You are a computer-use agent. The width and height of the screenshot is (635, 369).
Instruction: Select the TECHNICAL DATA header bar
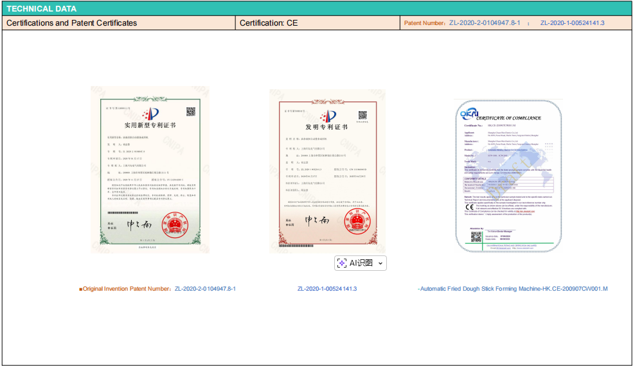317,9
